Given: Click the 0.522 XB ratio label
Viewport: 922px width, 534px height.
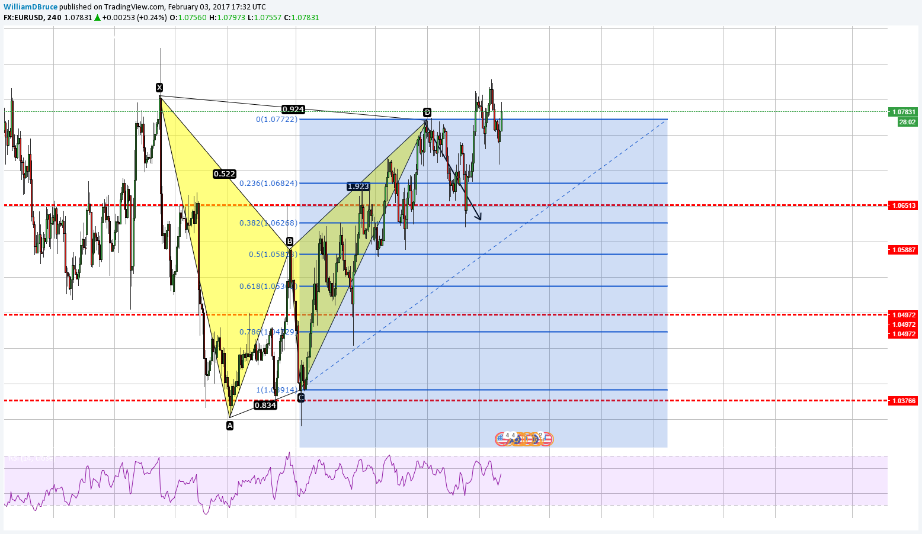Looking at the screenshot, I should (225, 174).
